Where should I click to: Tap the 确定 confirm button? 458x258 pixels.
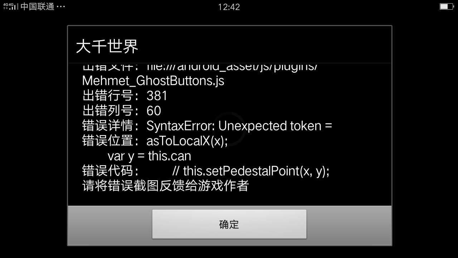(x=229, y=224)
